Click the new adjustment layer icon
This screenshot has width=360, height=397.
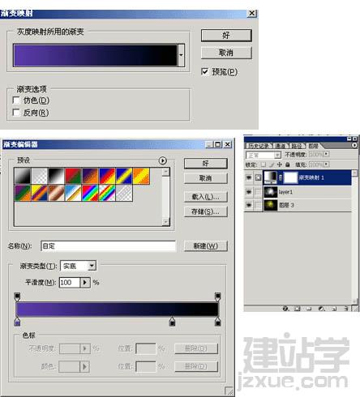[321, 309]
